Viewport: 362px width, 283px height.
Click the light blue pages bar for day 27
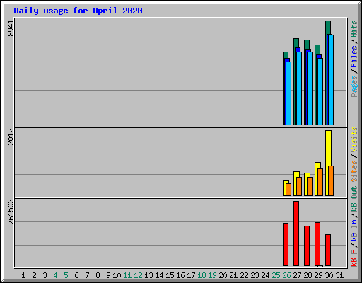pos(299,88)
